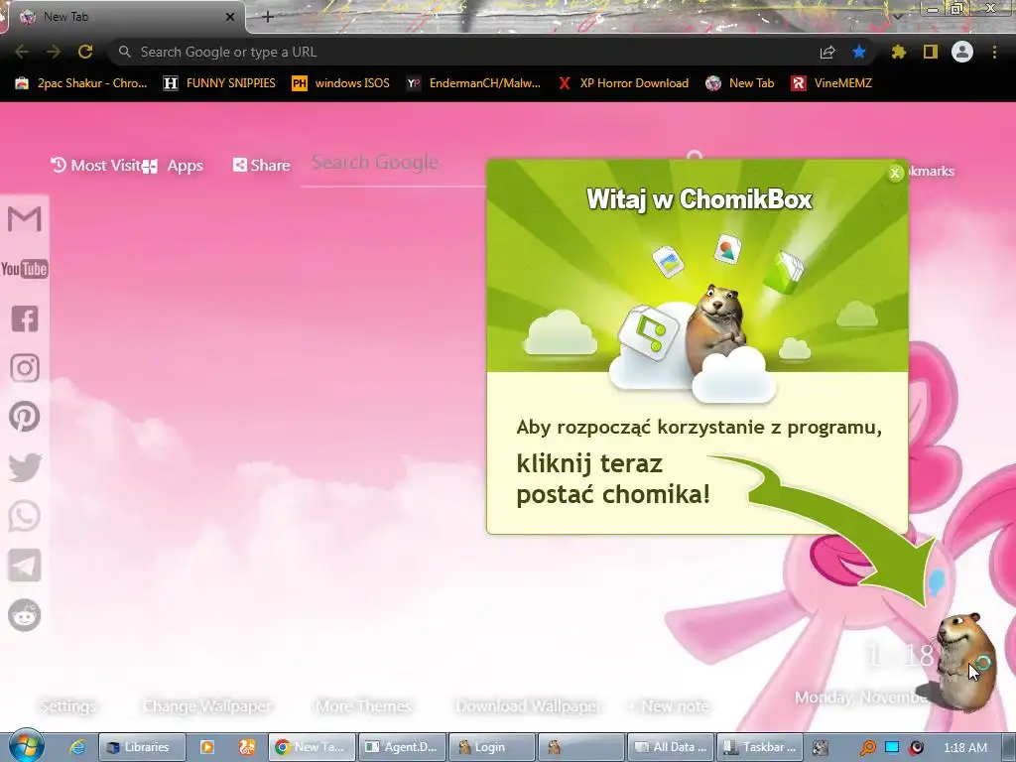
Task: Close the New Tab browser tab
Action: click(x=230, y=17)
